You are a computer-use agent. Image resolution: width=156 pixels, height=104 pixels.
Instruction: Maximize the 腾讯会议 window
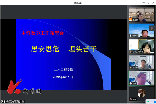click(x=148, y=3)
